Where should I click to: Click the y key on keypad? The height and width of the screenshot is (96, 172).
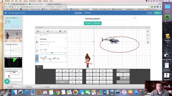[66, 71]
